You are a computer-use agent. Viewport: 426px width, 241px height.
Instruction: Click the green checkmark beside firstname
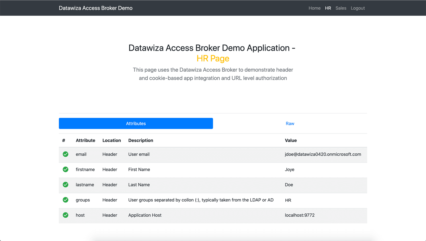pyautogui.click(x=65, y=169)
